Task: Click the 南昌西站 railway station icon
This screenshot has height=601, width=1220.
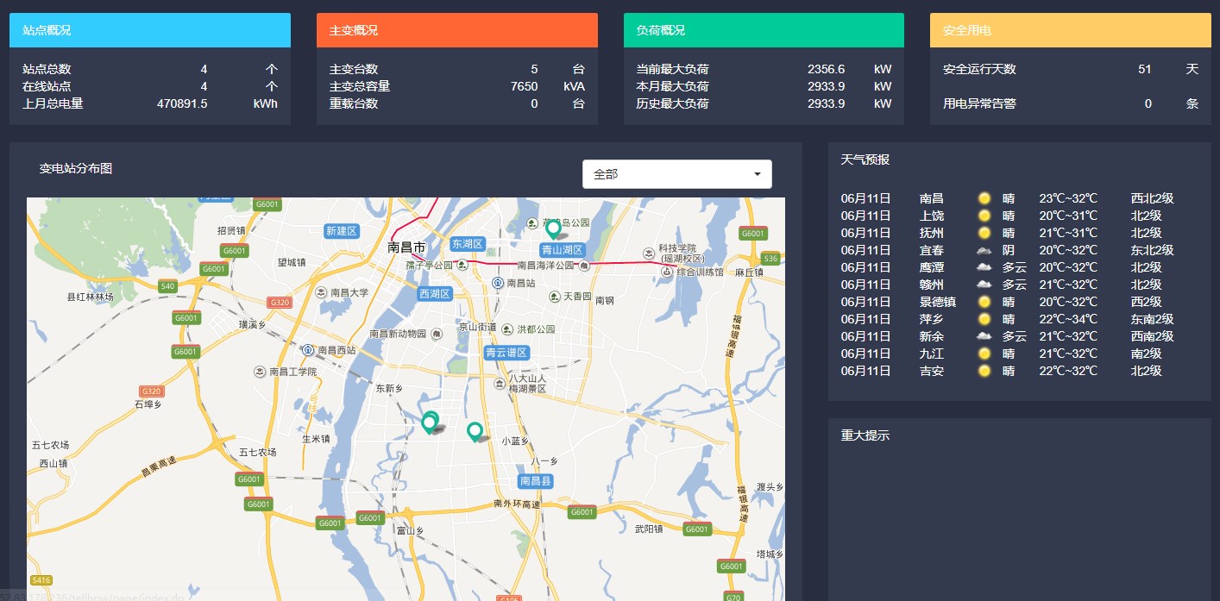Action: (308, 350)
